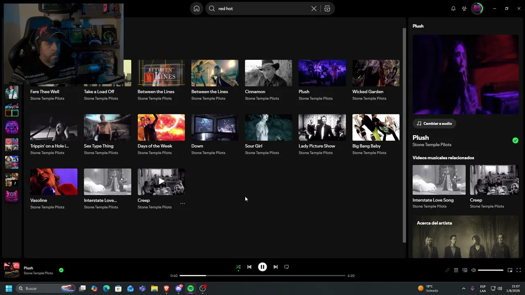
Task: Select the 'Sex Type Thing' title
Action: click(x=99, y=146)
